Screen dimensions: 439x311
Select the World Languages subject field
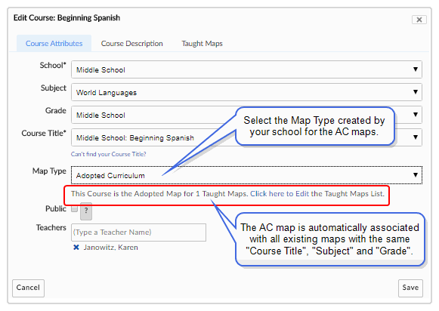[246, 92]
